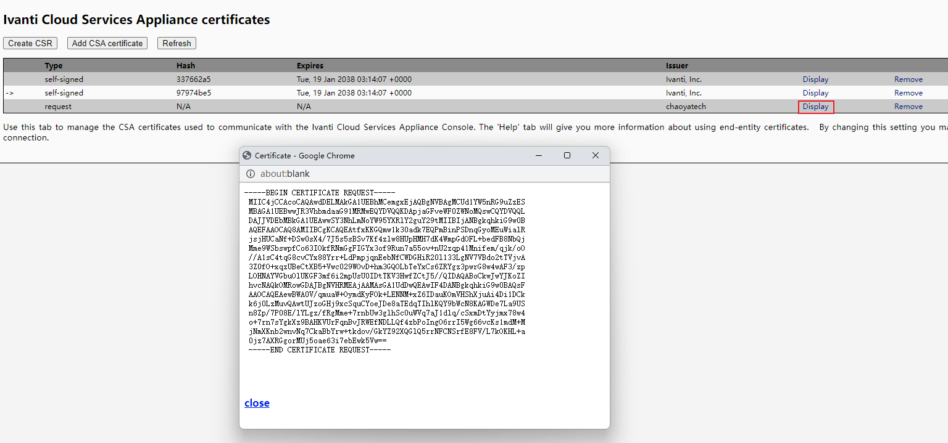Click the info icon beside about:blank

250,174
